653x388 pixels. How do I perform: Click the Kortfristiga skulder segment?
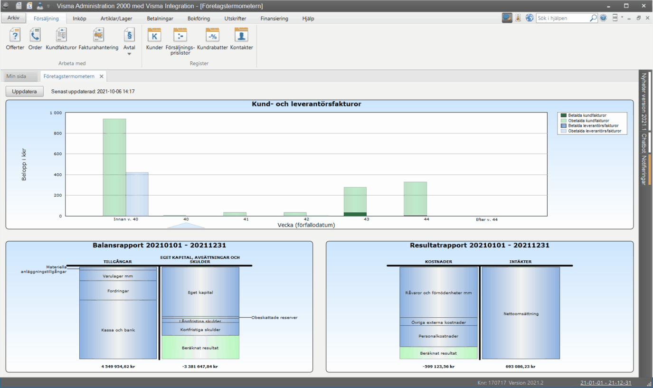[x=200, y=329]
